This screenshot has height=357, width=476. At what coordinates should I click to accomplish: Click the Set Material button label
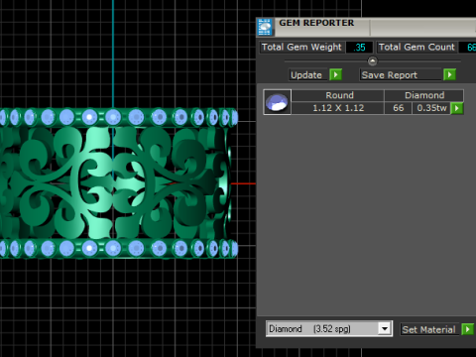[x=429, y=329]
